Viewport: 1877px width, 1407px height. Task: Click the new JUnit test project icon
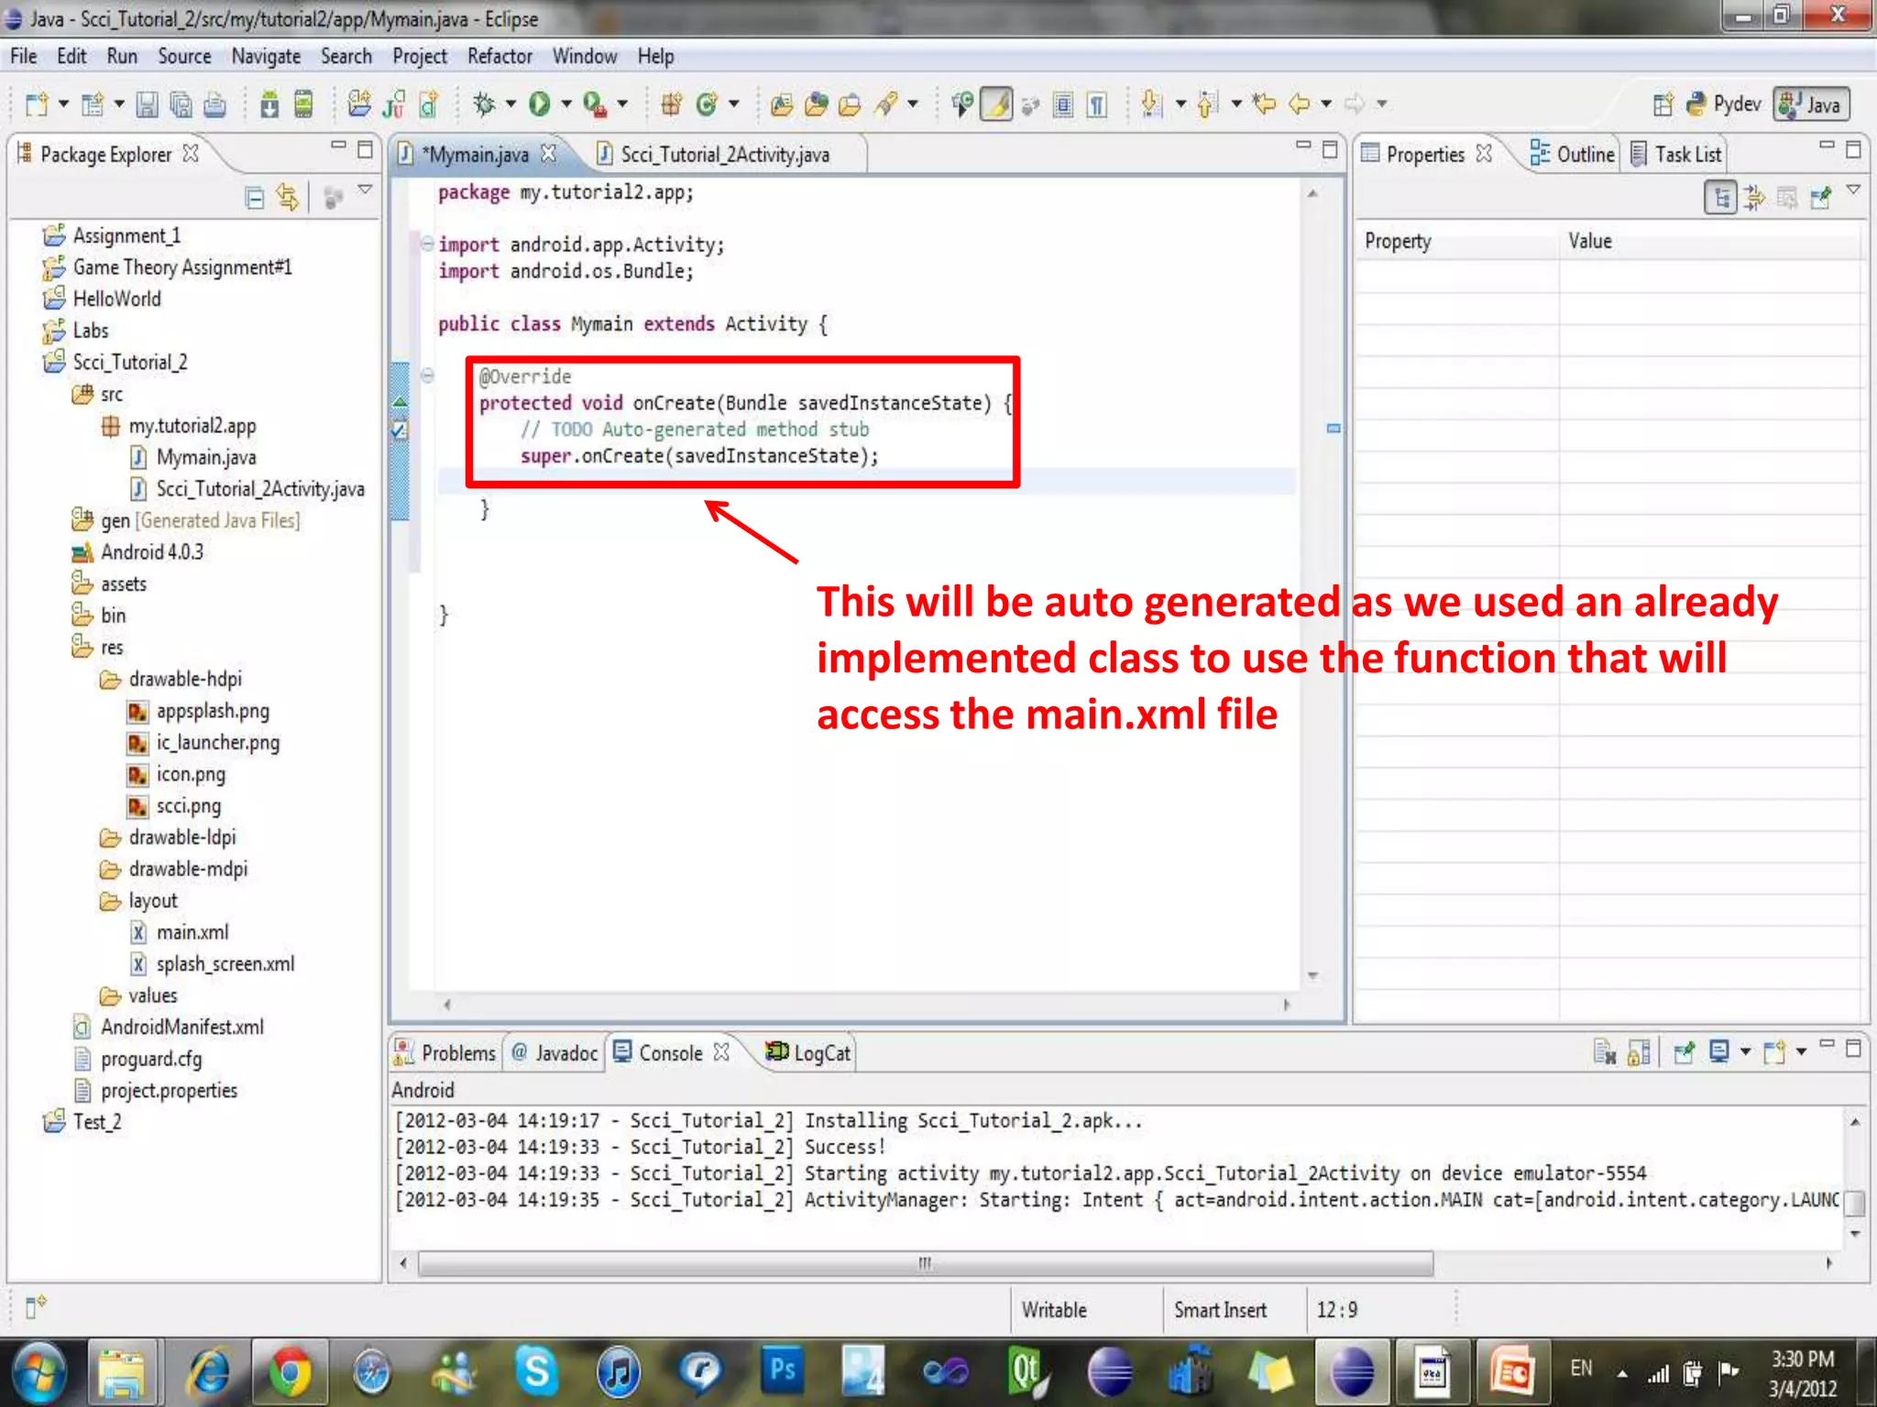click(394, 104)
